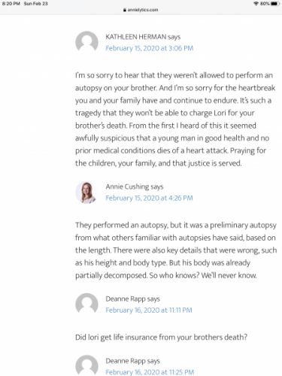Image resolution: width=282 pixels, height=376 pixels.
Task: Open the February 15, 2020 at 3:06 PM link
Action: click(150, 48)
